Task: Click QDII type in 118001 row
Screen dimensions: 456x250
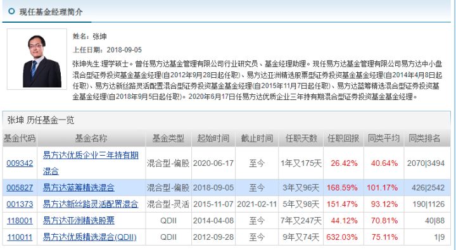Action: tap(168, 221)
